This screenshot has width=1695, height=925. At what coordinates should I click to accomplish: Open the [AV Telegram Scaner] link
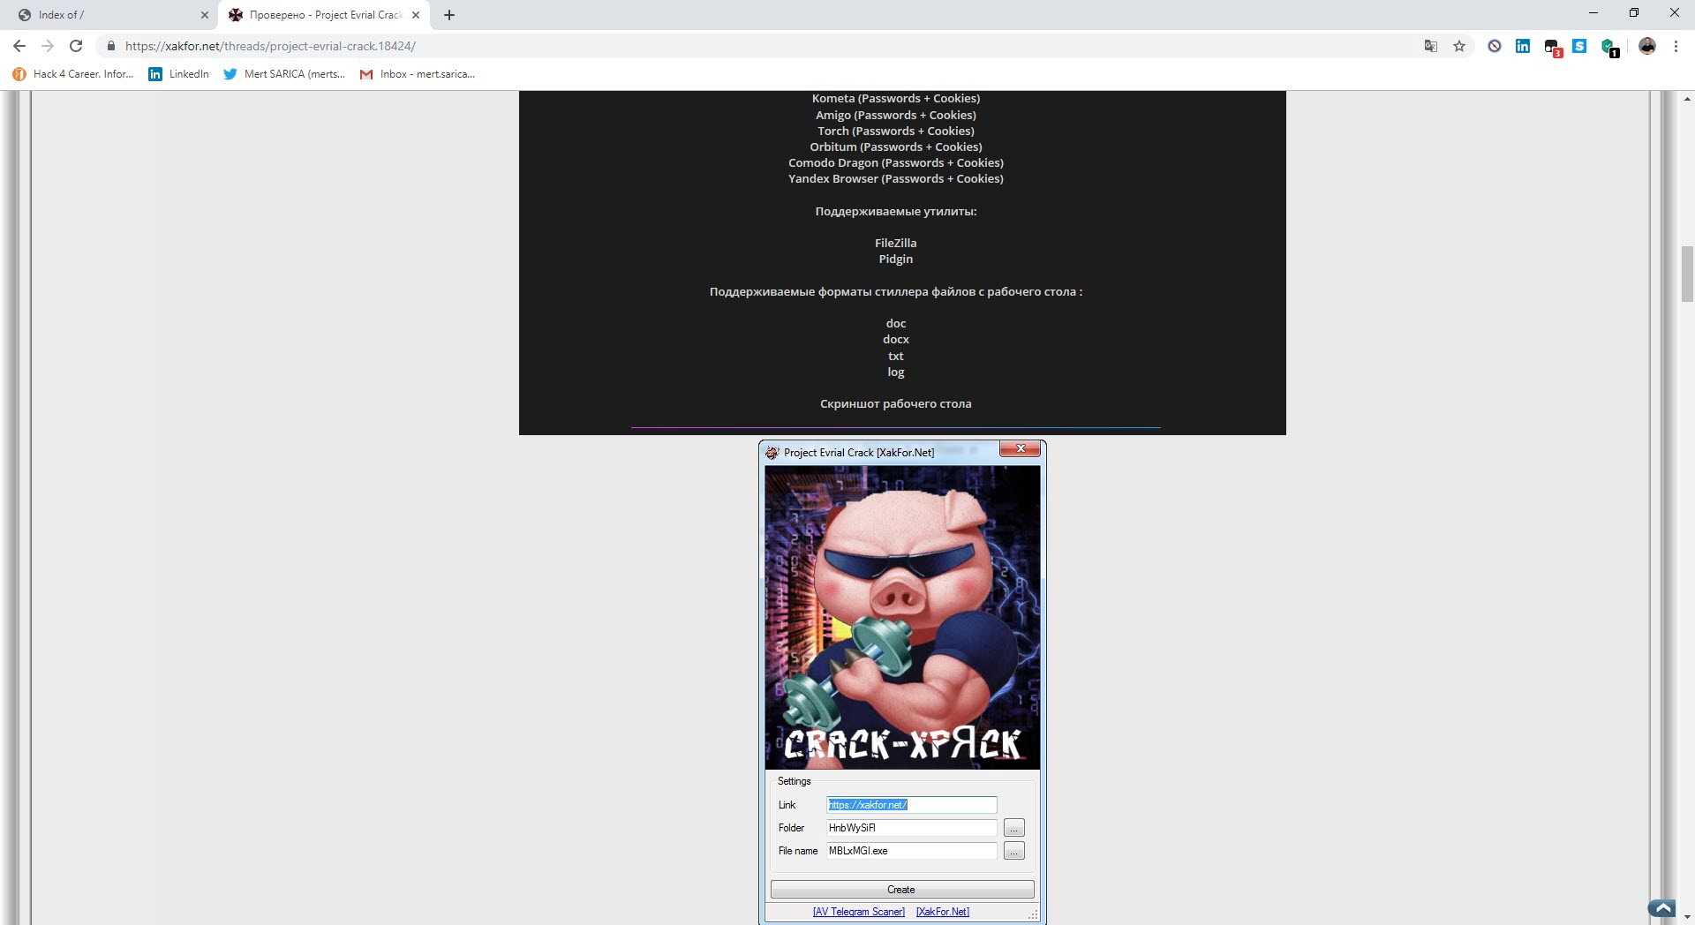coord(858,912)
